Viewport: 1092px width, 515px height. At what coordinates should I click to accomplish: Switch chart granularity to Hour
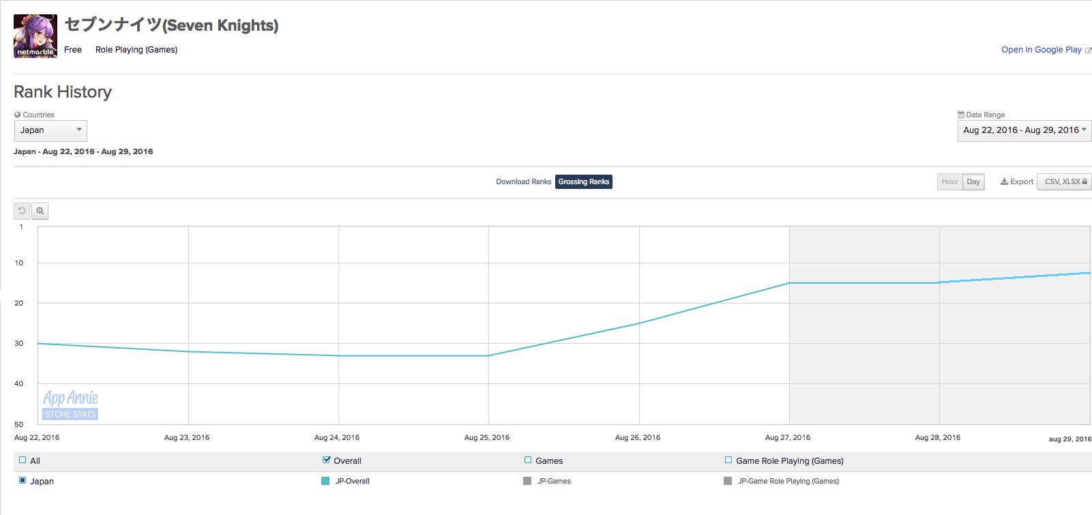(949, 181)
